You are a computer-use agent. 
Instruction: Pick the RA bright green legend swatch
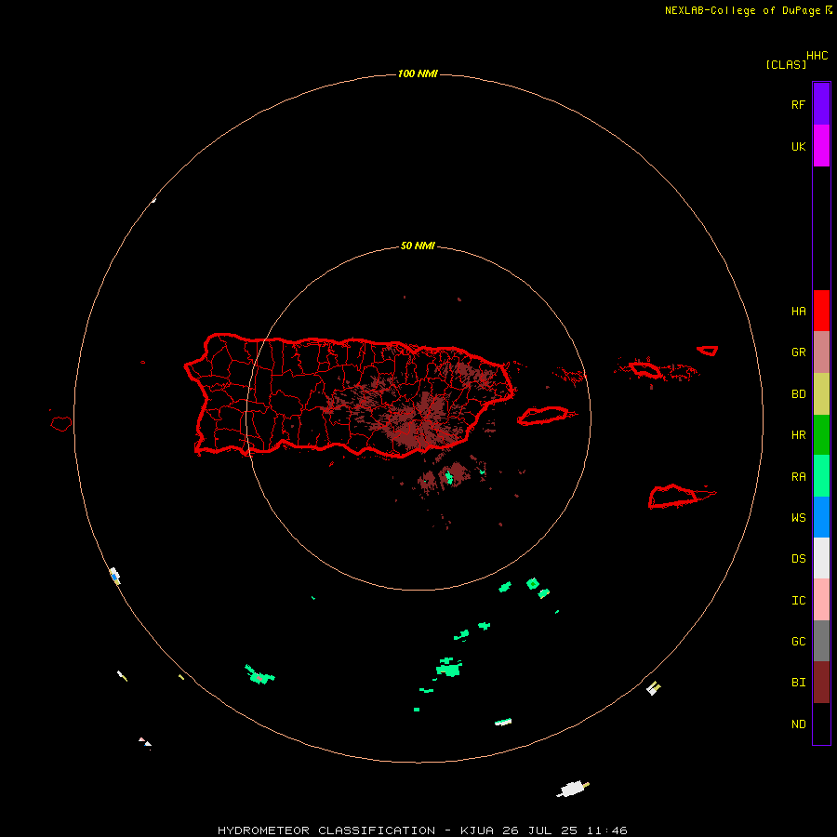click(821, 476)
